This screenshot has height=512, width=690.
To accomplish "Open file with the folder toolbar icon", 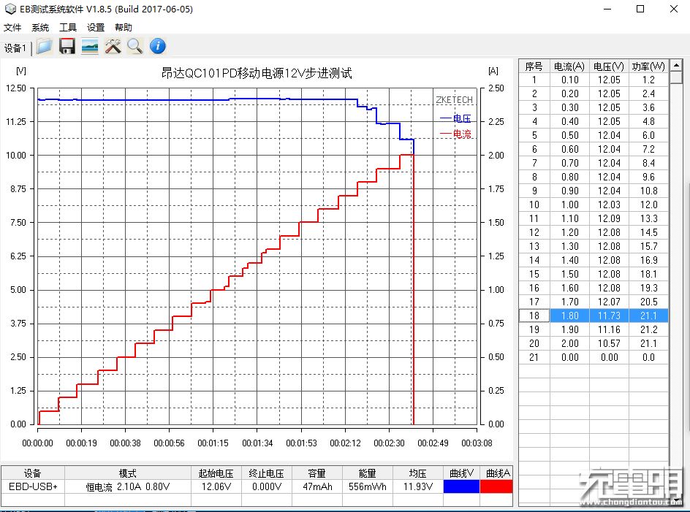I will 44,46.
